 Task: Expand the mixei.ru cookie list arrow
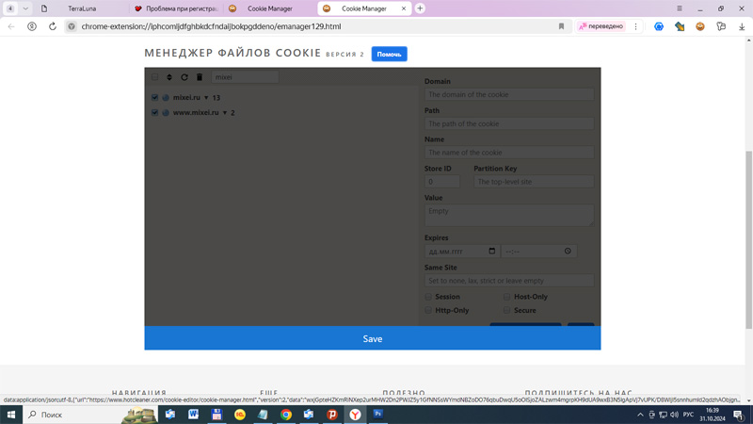pos(206,98)
